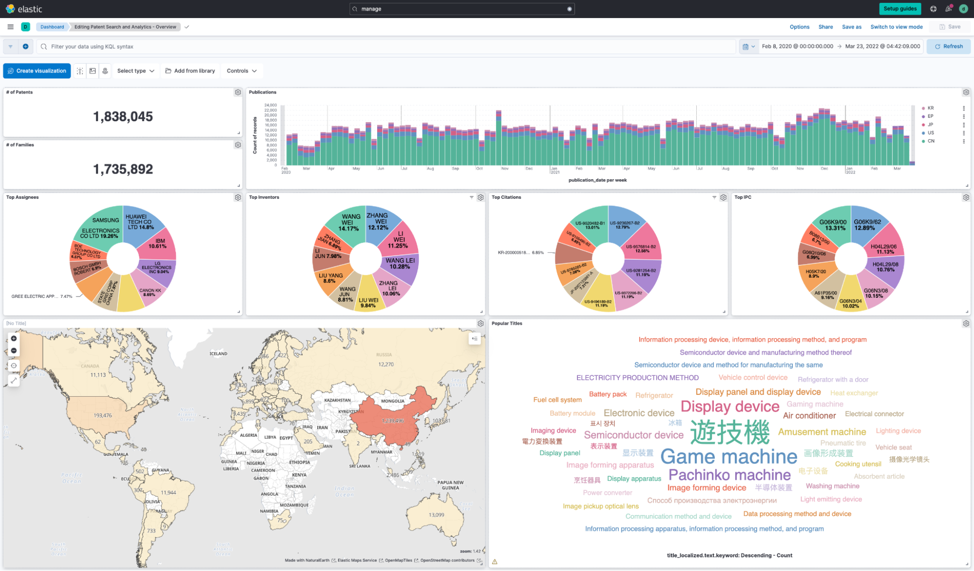View the warning icon under Popular Titles

(495, 561)
